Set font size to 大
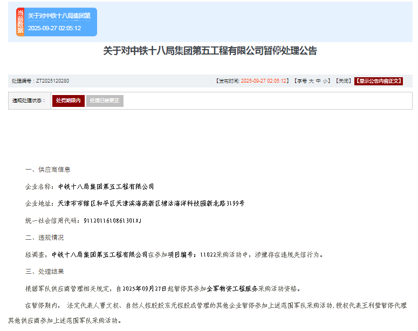 tap(311, 81)
